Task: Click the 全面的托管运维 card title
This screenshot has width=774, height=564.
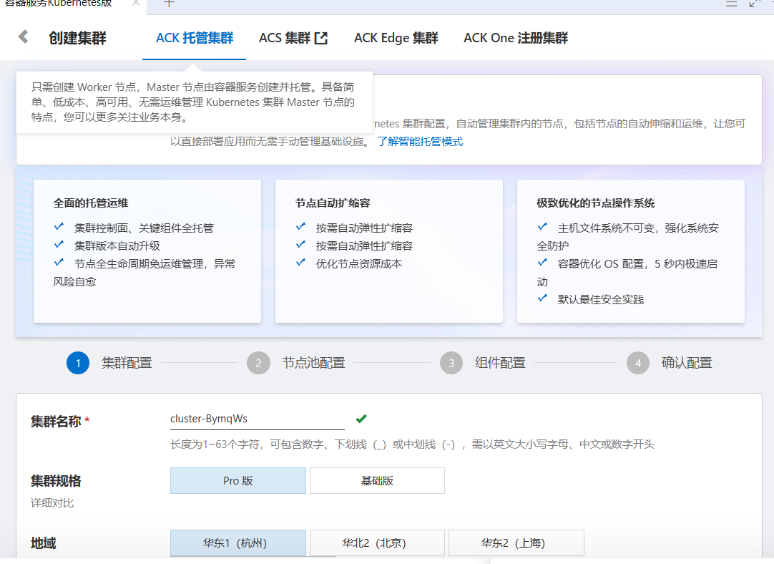Action: pos(91,203)
